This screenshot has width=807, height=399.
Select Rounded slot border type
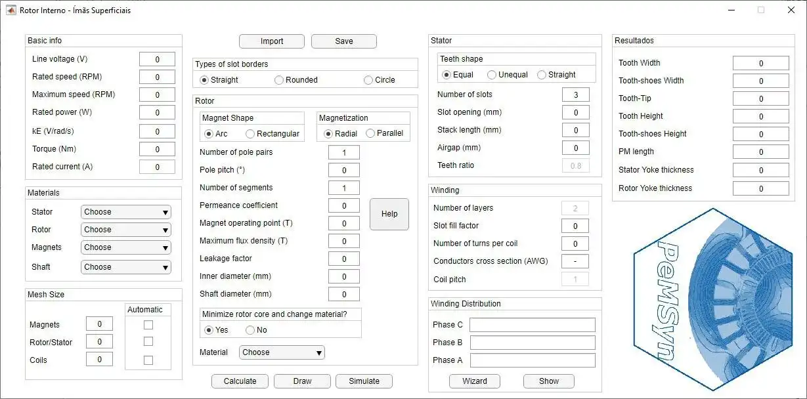[x=279, y=80]
